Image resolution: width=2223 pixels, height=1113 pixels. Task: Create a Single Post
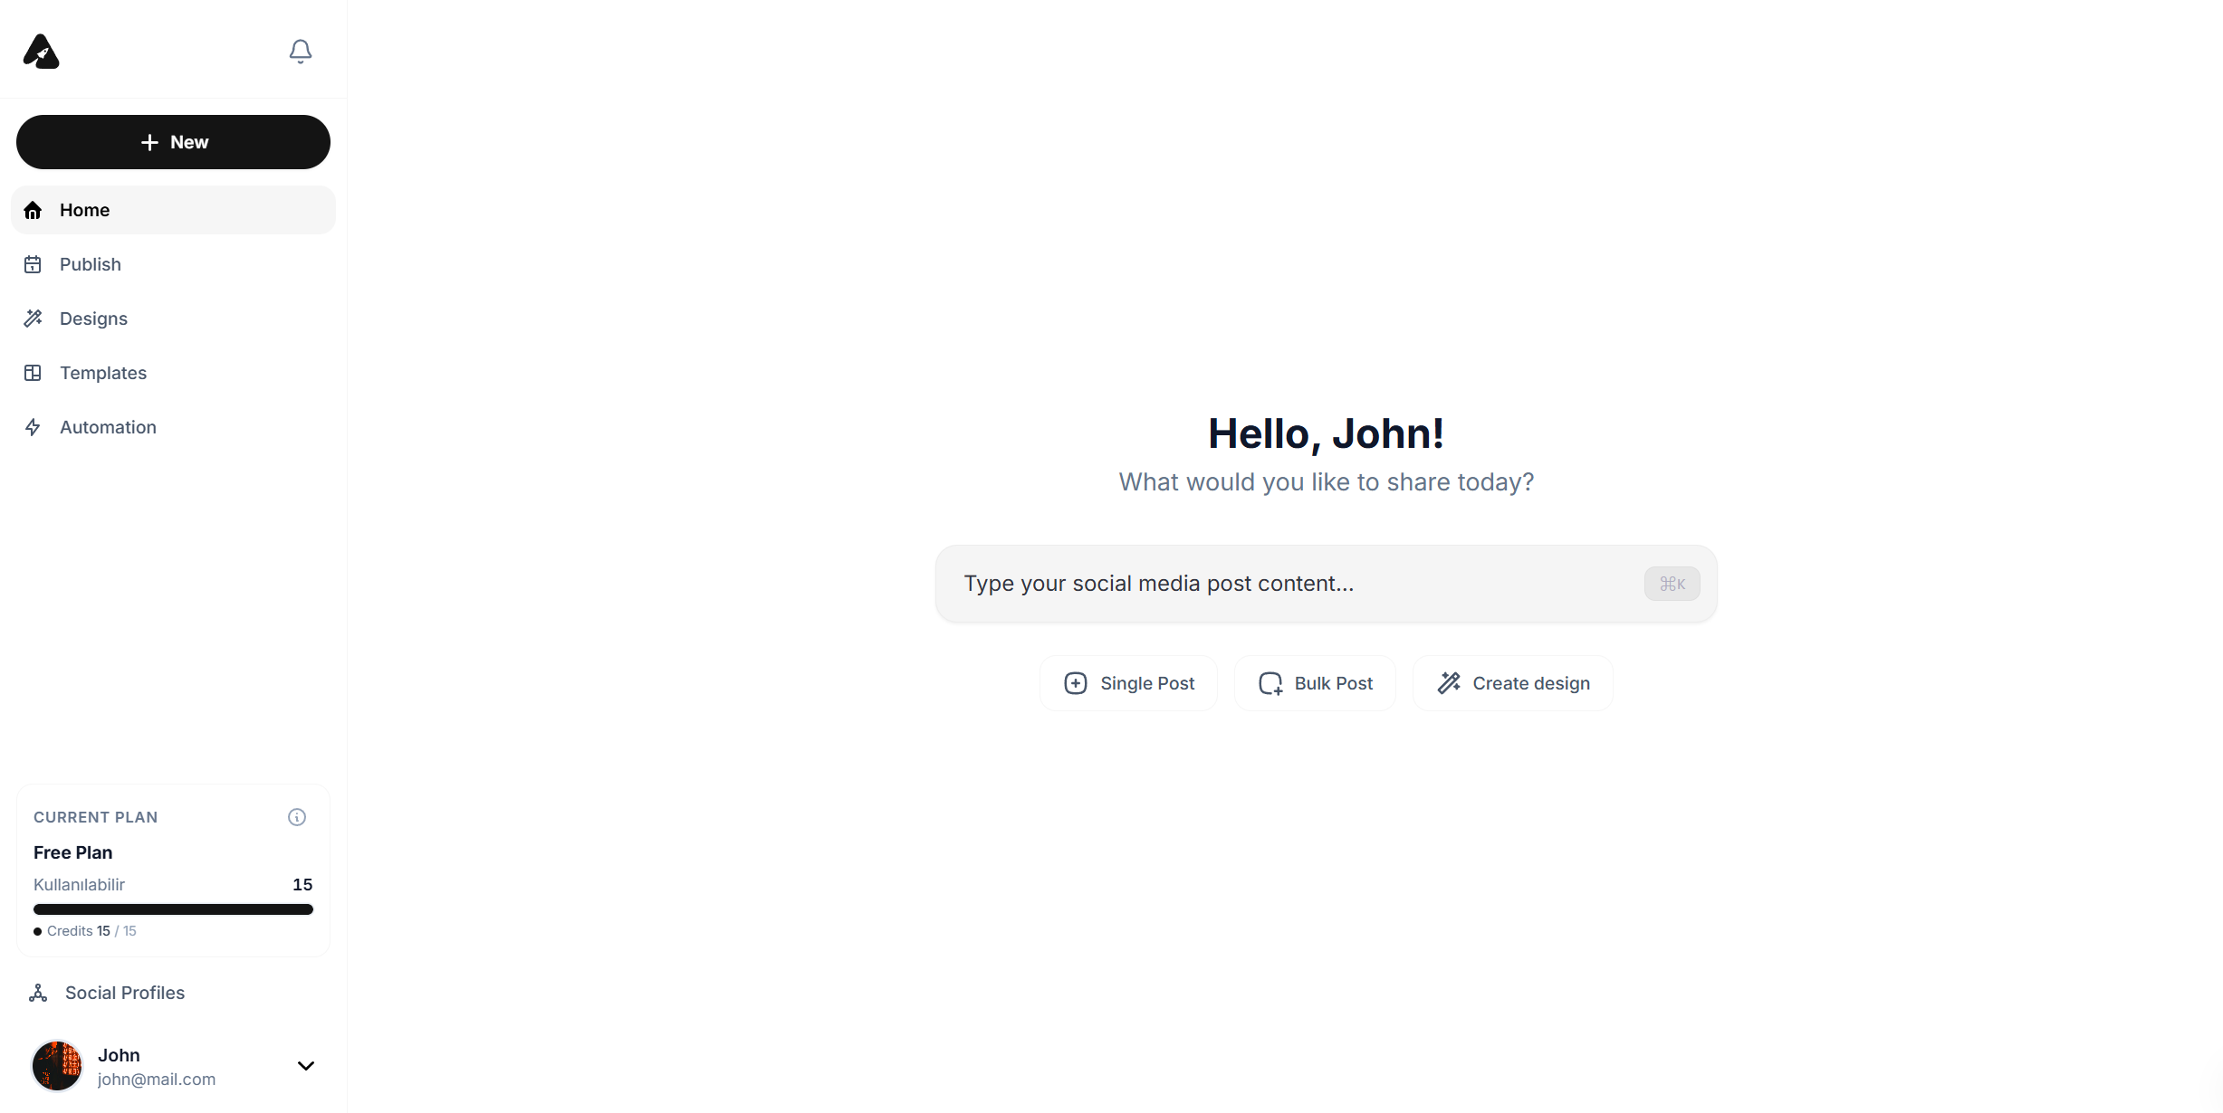pyautogui.click(x=1128, y=683)
